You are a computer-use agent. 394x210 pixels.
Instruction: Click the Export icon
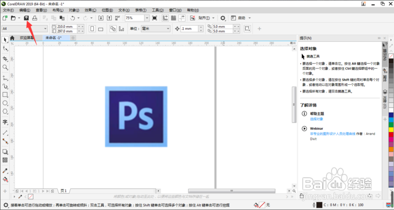pos(109,18)
